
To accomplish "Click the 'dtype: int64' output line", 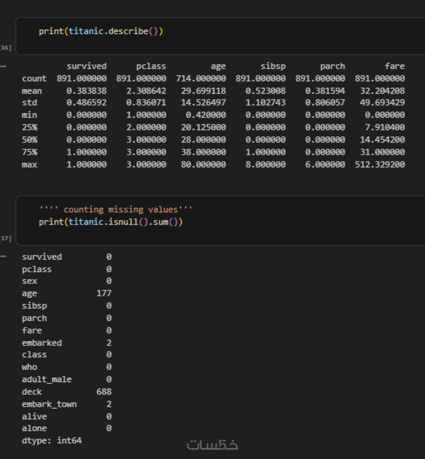I will [52, 440].
